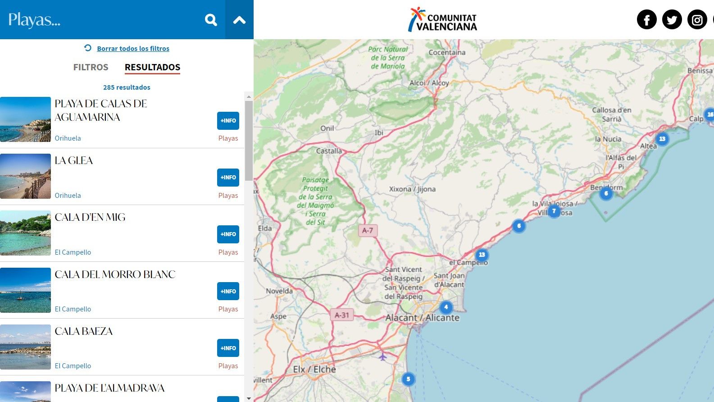Viewport: 714px width, 402px height.
Task: Open the Cala del Morro Blanc thumbnail
Action: 25,290
